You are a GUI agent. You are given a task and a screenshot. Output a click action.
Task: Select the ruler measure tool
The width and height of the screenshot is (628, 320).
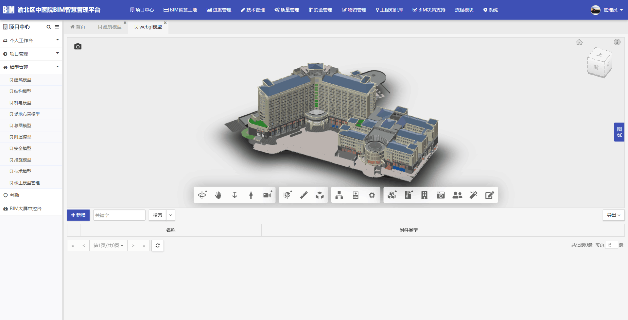pyautogui.click(x=304, y=195)
